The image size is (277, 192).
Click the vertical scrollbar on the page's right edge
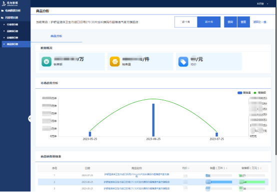(x=276, y=81)
